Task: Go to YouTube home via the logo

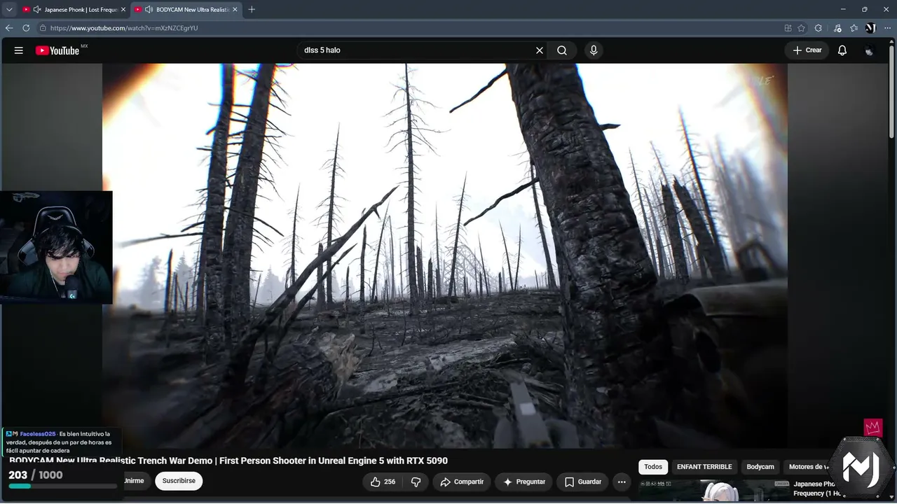Action: click(57, 50)
